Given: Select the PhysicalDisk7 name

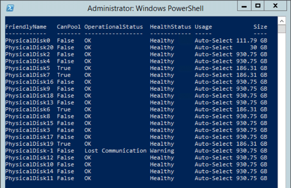Looking at the screenshot, I should [x=28, y=75].
